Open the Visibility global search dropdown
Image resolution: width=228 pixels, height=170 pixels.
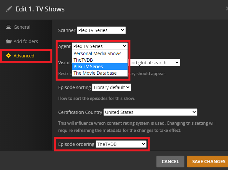[154, 63]
